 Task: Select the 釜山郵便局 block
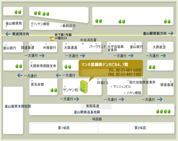tap(13, 25)
